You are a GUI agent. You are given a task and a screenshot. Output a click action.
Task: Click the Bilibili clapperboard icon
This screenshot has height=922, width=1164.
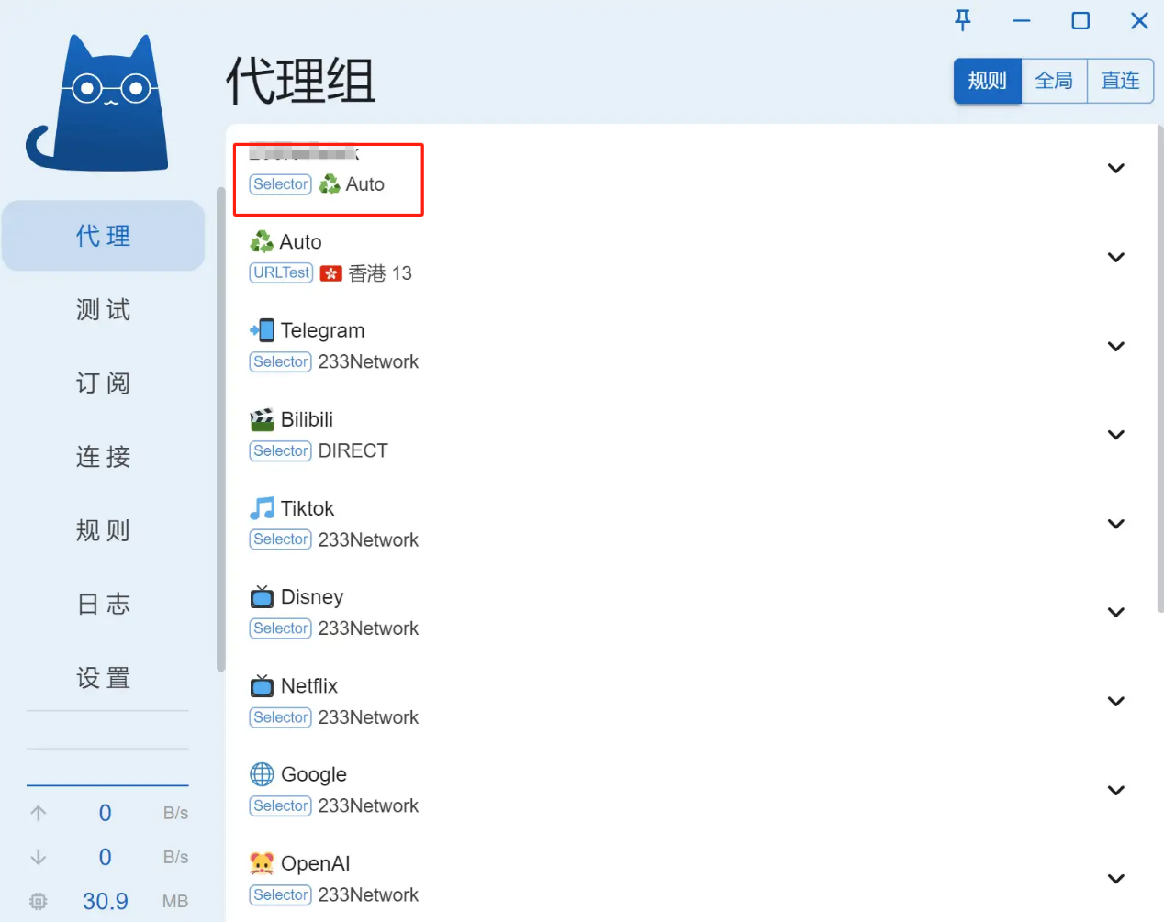(262, 420)
